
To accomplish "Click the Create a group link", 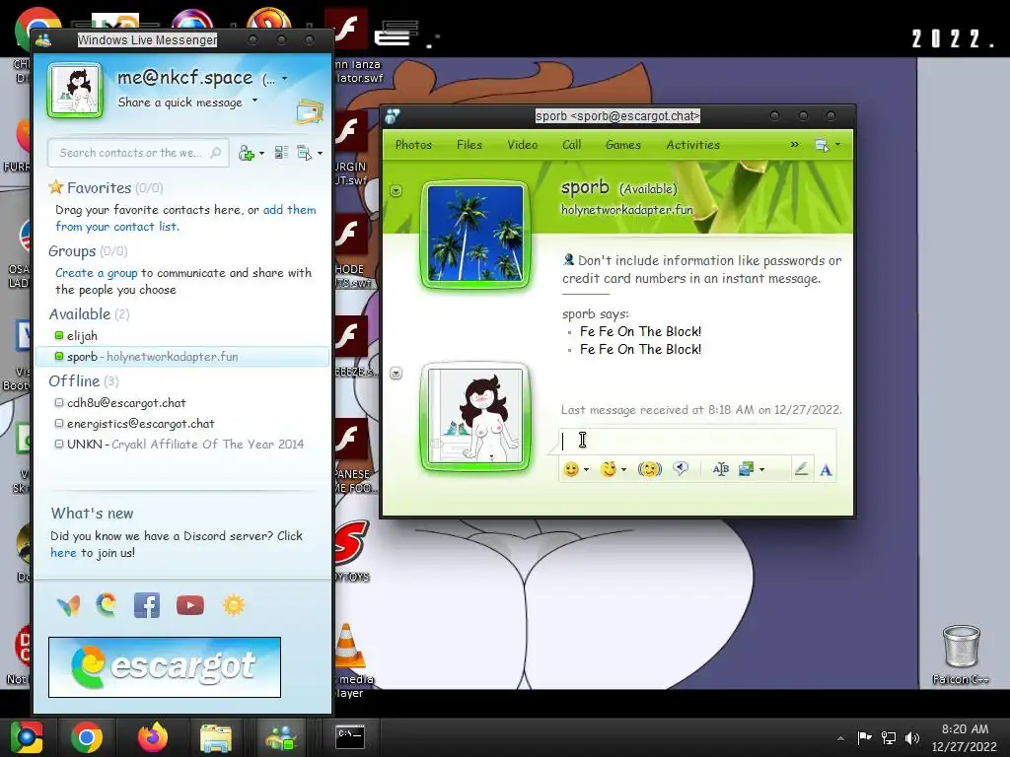I will [x=96, y=273].
